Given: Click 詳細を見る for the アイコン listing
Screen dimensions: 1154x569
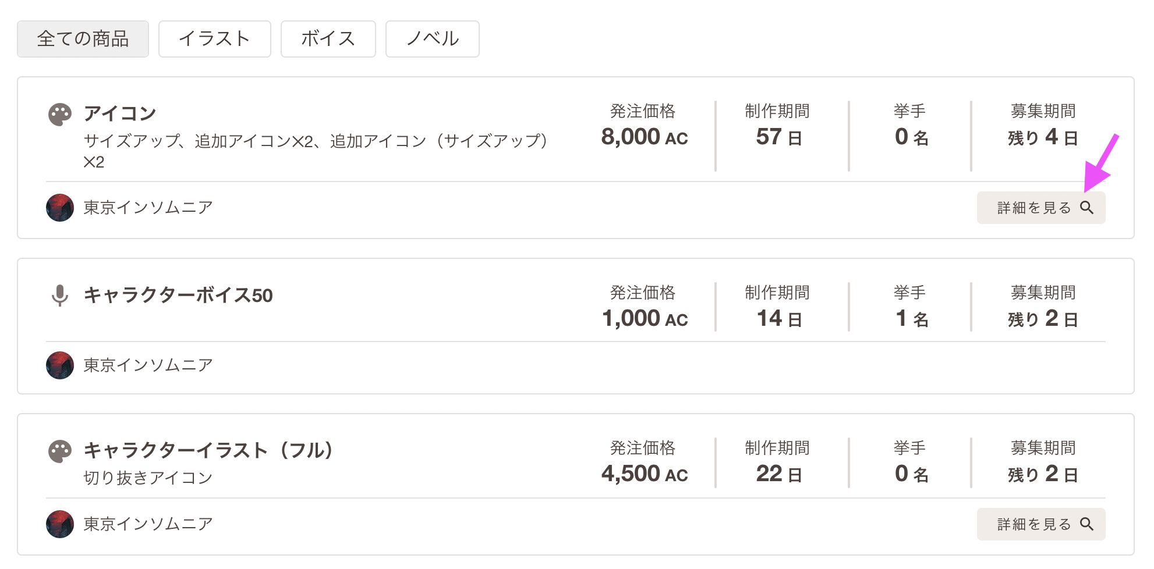Looking at the screenshot, I should point(1041,208).
